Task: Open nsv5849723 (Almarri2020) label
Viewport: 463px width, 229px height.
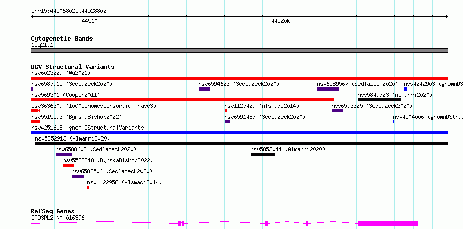Action: tap(395, 95)
